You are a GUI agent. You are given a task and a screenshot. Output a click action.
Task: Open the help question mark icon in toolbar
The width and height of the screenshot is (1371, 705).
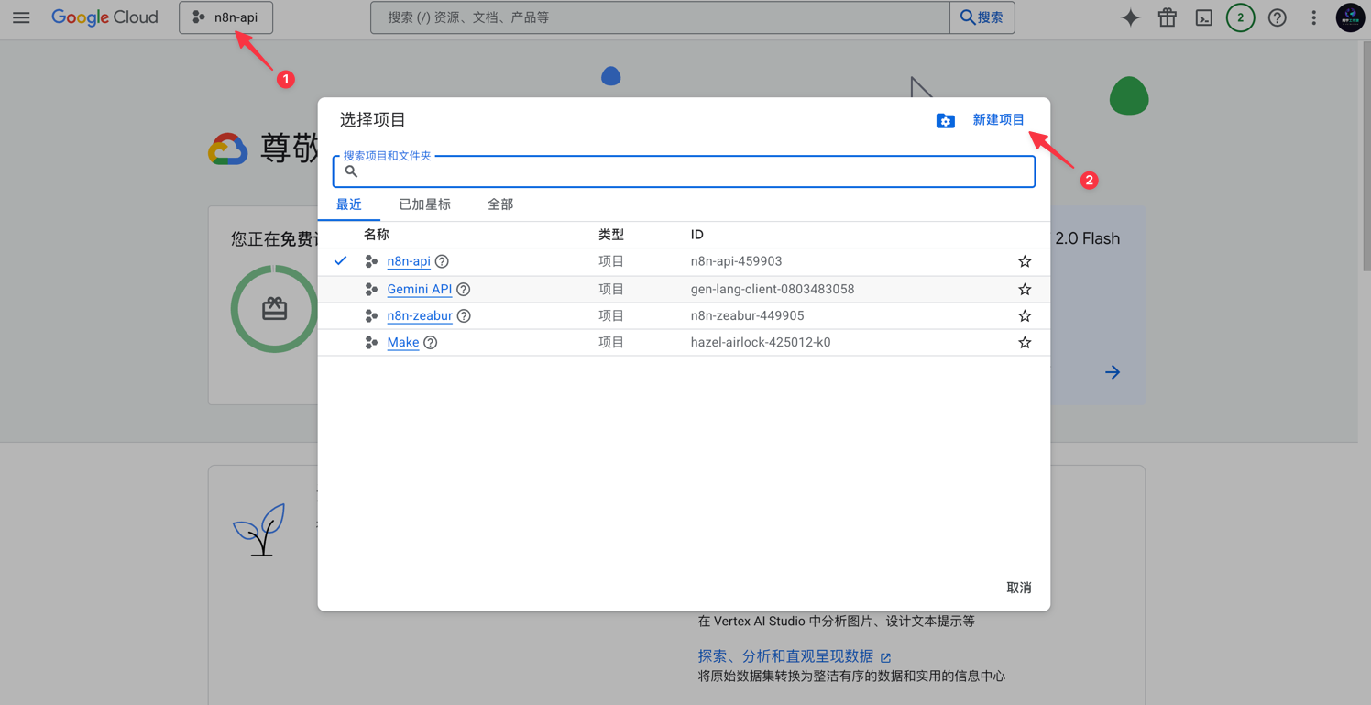[x=1277, y=17]
